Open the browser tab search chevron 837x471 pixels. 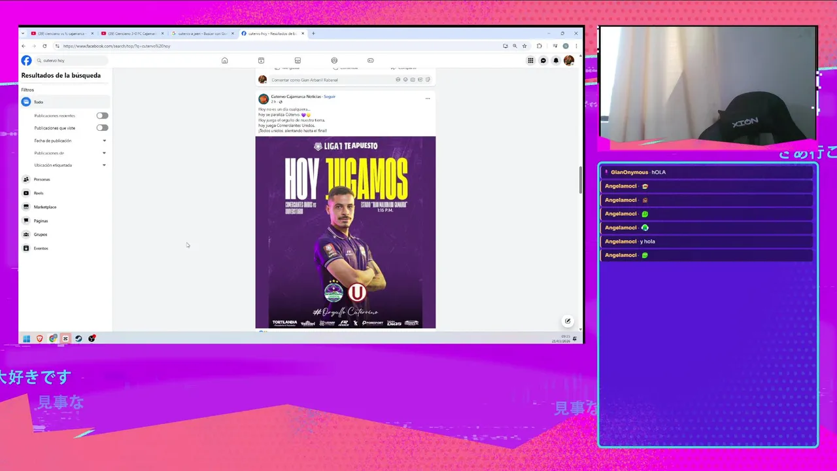(x=23, y=33)
